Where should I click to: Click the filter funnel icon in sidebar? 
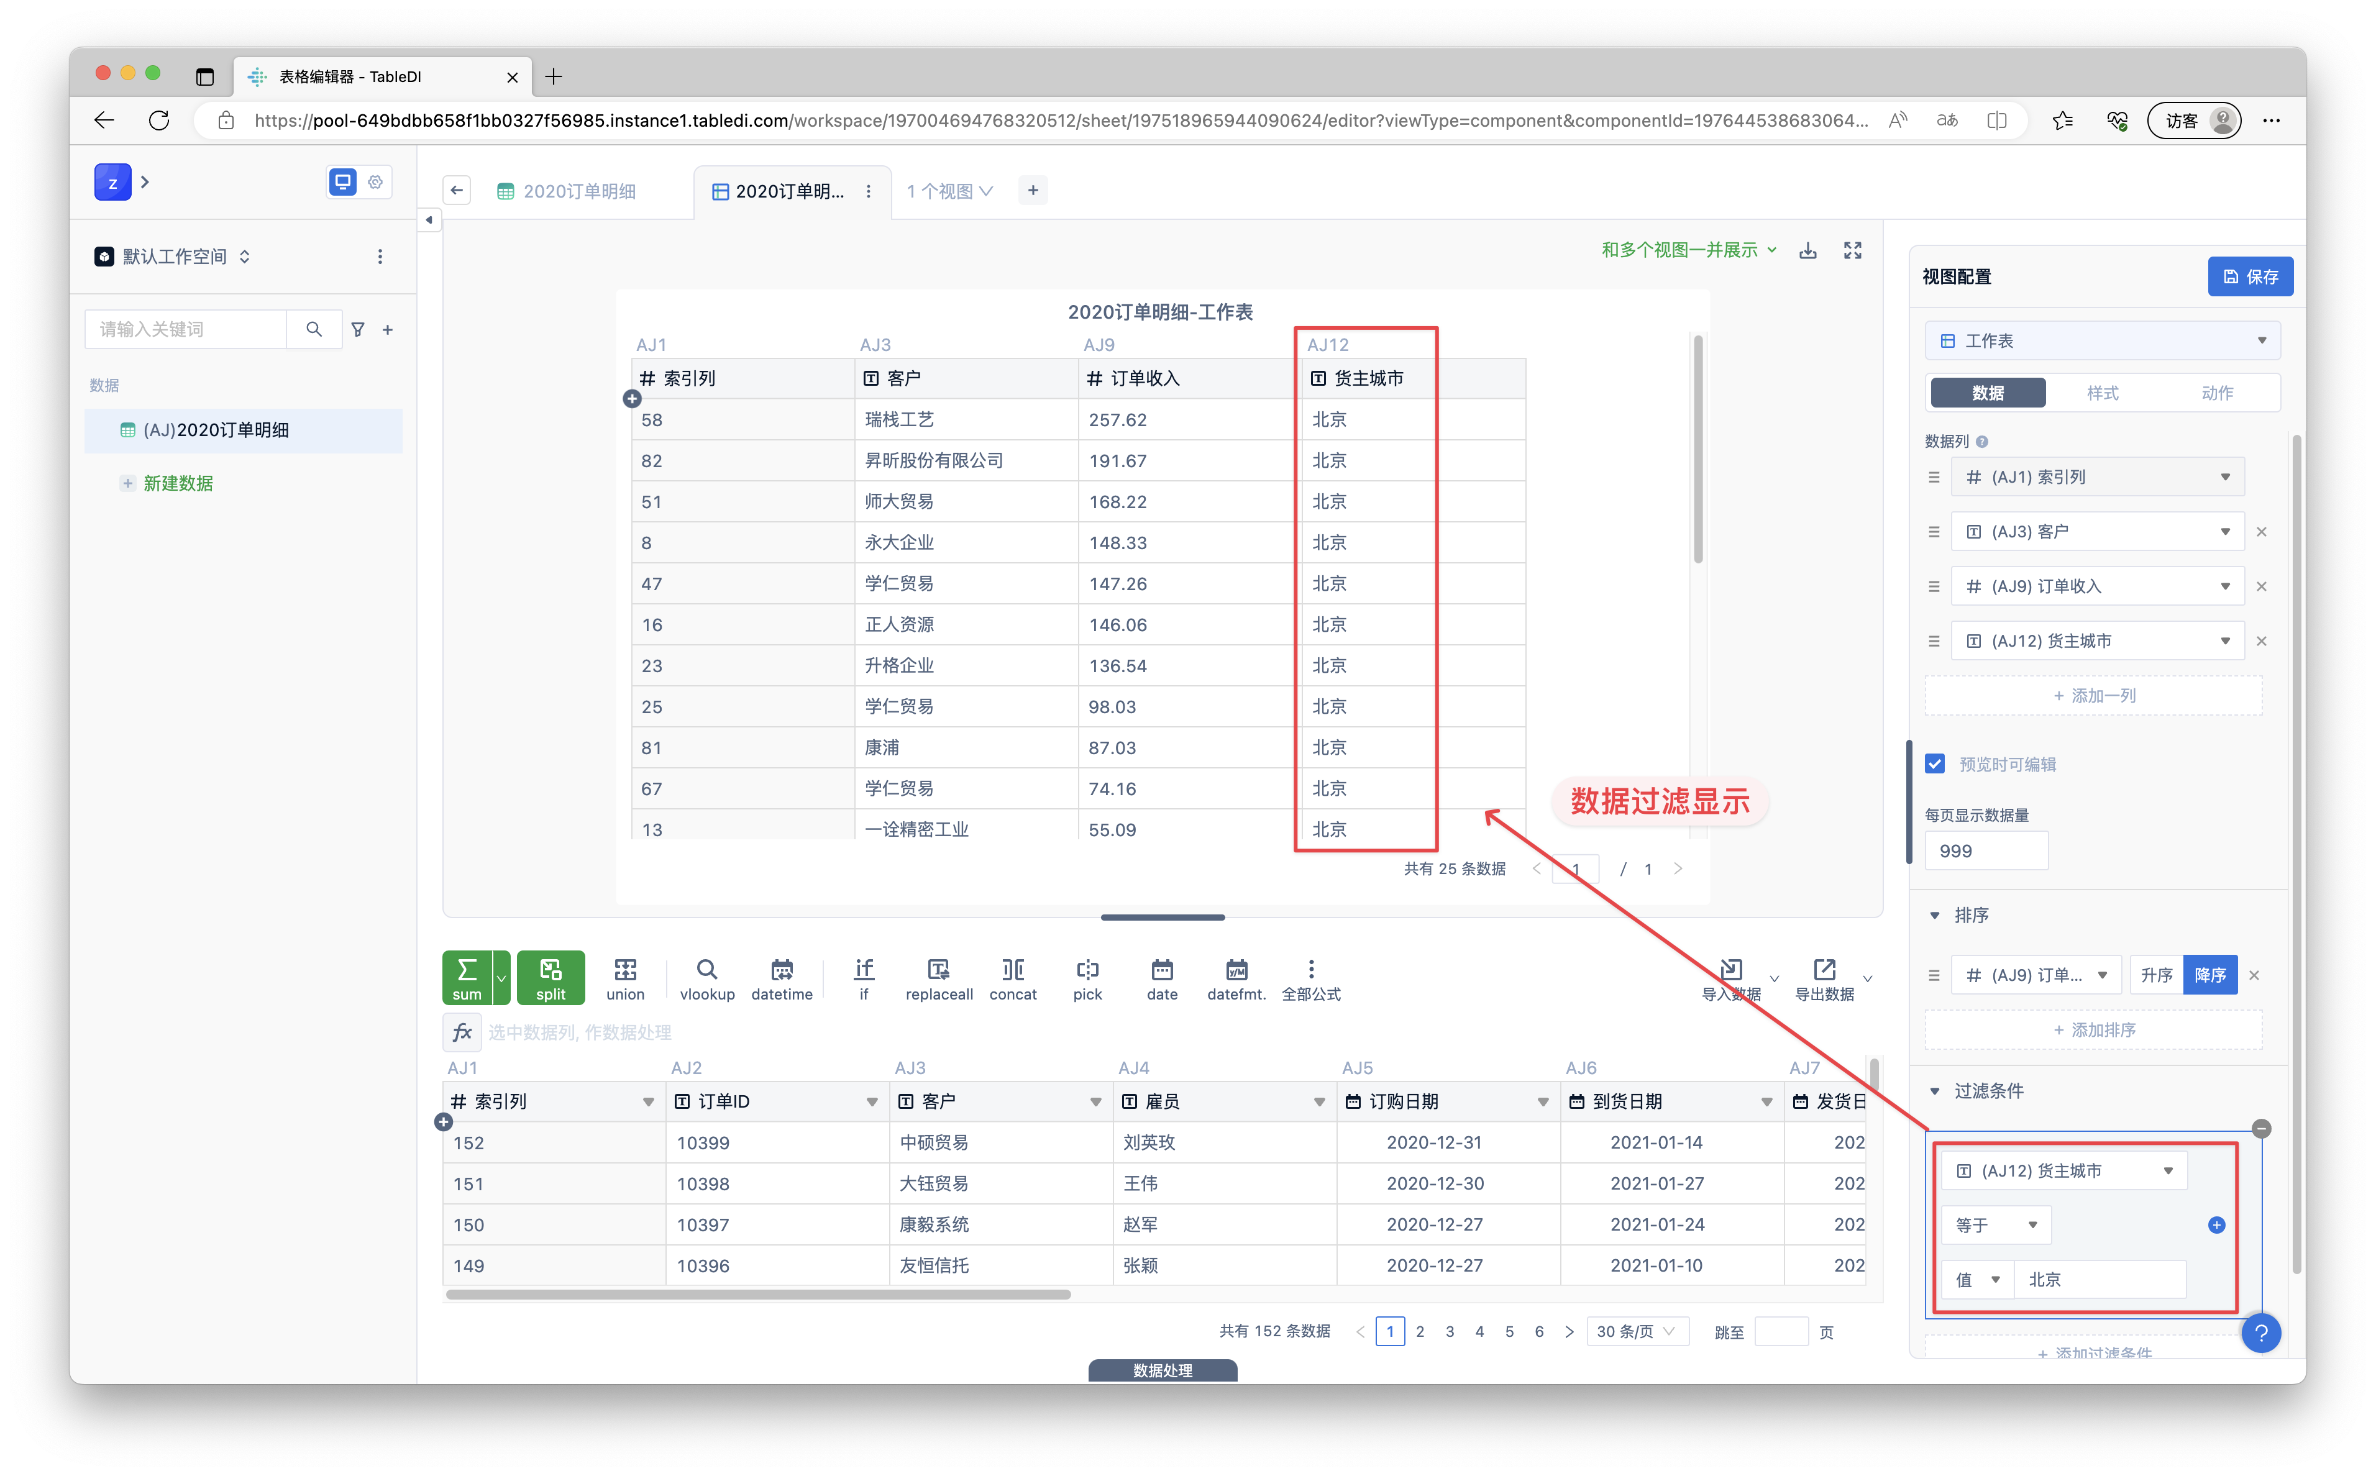359,330
